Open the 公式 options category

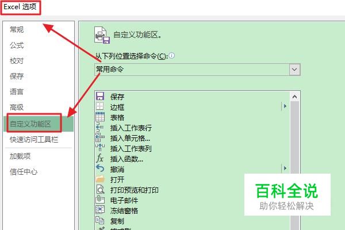click(x=17, y=45)
